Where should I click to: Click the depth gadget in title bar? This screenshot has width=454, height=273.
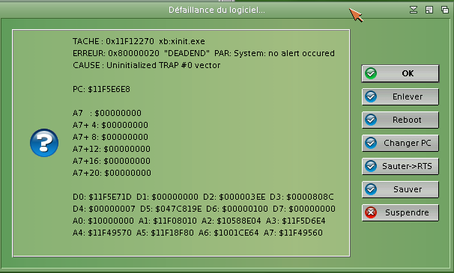click(445, 10)
